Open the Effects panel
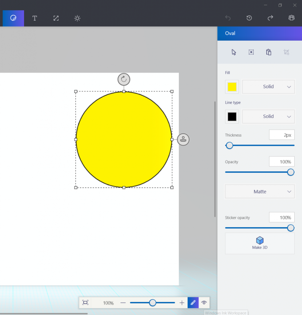The width and height of the screenshot is (302, 315). click(77, 18)
